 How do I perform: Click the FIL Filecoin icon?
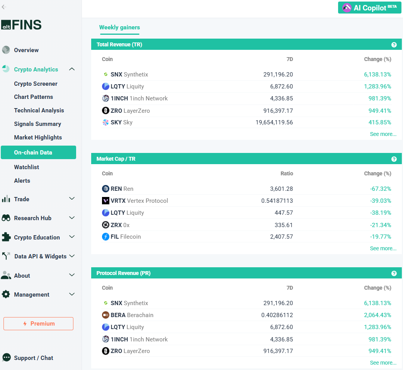click(105, 237)
